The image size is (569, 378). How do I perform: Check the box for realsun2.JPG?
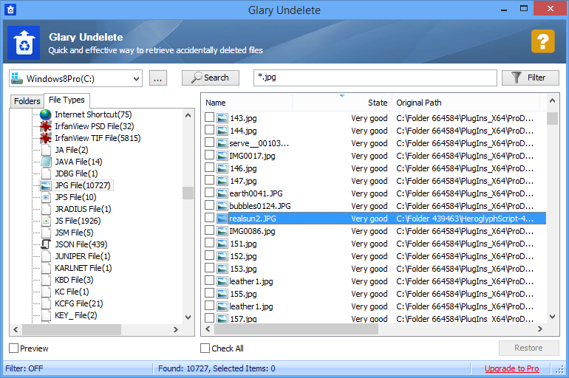point(209,218)
